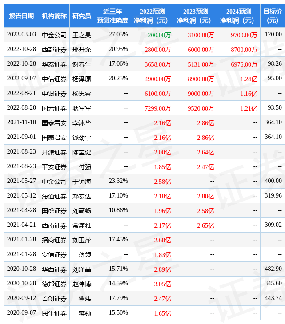The image size is (285, 324).
Task: Click accuracy value 10.86%
Action: coord(118,210)
